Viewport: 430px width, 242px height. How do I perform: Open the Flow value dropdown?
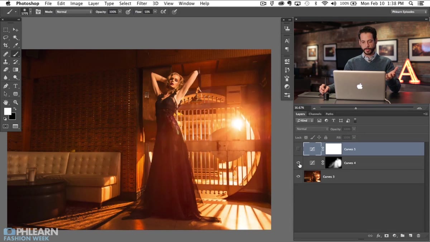(155, 12)
